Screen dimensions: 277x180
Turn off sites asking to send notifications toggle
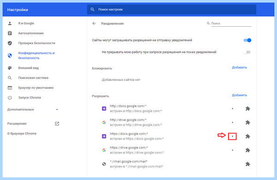247,41
